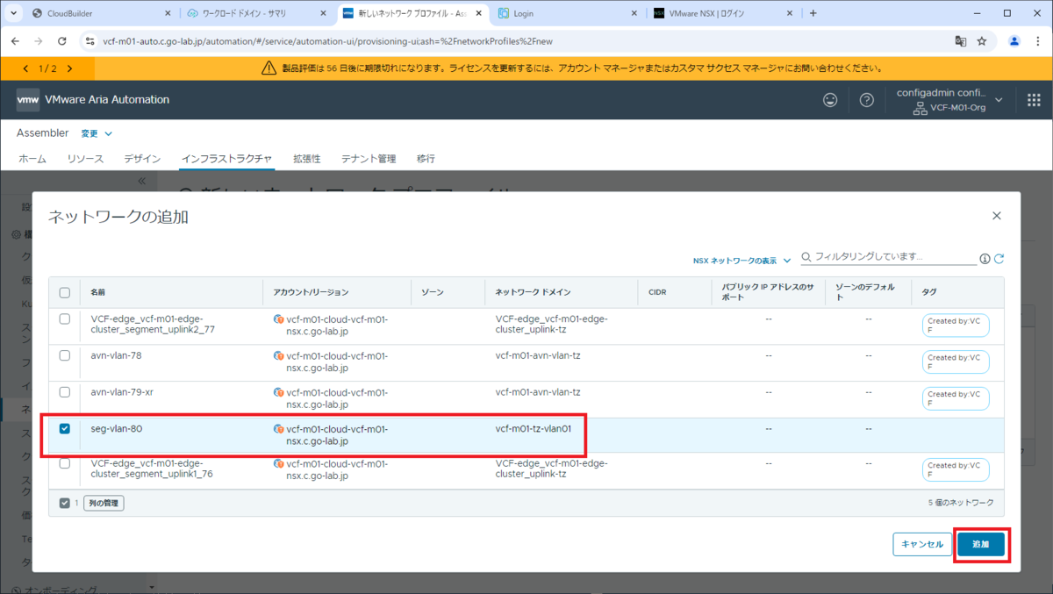This screenshot has width=1053, height=594.
Task: Expand the configadmin user menu
Action: pyautogui.click(x=949, y=100)
